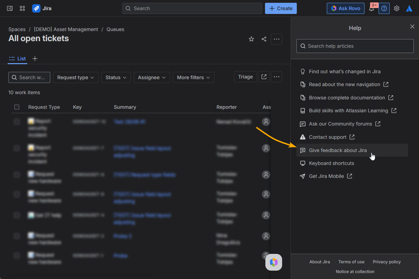Image resolution: width=419 pixels, height=279 pixels.
Task: Open Ask Rovo
Action: click(x=346, y=8)
